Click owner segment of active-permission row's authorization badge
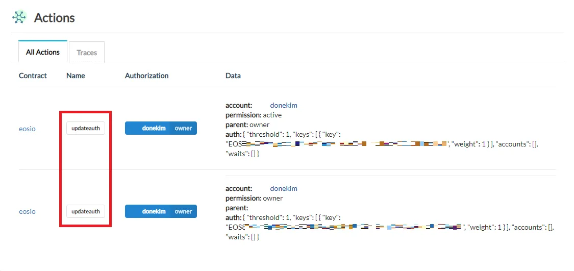Image resolution: width=574 pixels, height=271 pixels. (183, 129)
